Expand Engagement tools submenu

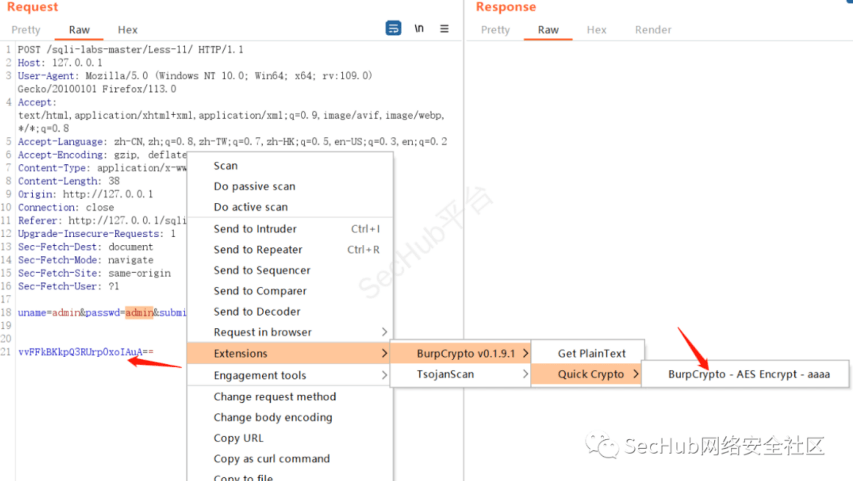384,375
